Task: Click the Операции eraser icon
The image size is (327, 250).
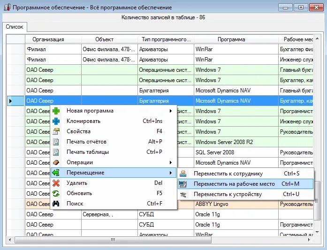Action: click(56, 162)
